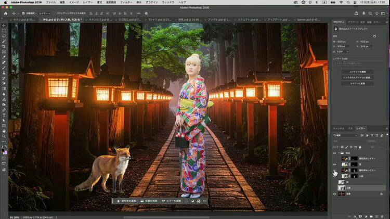The height and width of the screenshot is (219, 390).
Task: Click the W width field in Properties
Action: [343, 42]
